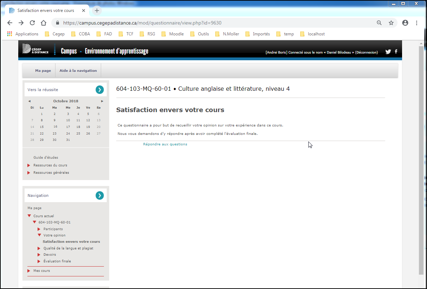The width and height of the screenshot is (427, 289).
Task: Click the URL address bar
Action: pyautogui.click(x=211, y=23)
